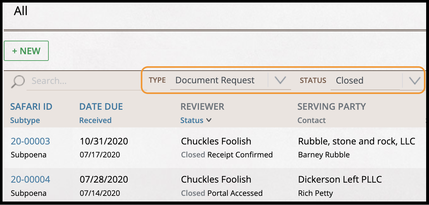429x205 pixels.
Task: Click the SERVING PARTY column header
Action: [331, 107]
